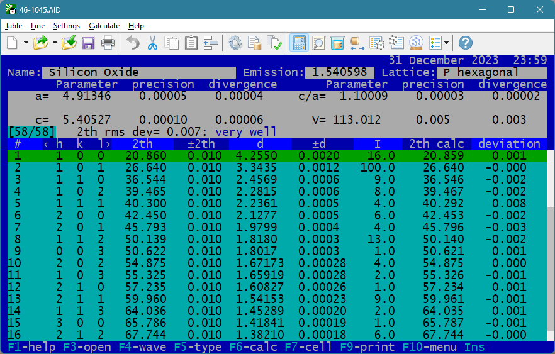Click the magnifying glass search icon
This screenshot has width=555, height=354.
[x=318, y=43]
